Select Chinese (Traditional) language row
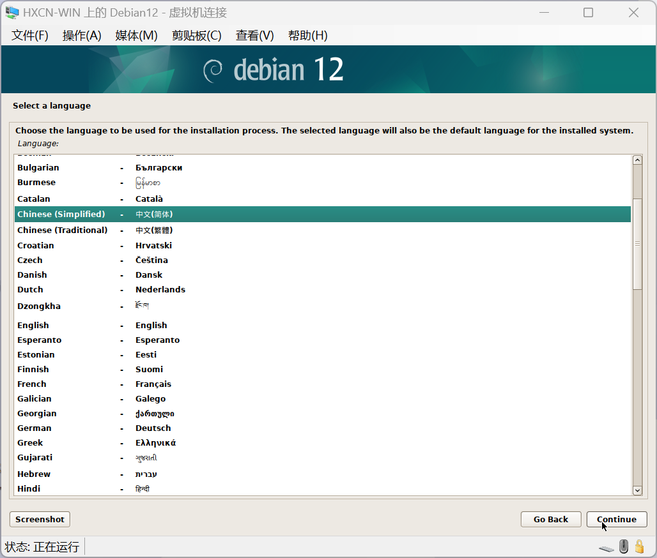This screenshot has width=657, height=558. pos(323,230)
